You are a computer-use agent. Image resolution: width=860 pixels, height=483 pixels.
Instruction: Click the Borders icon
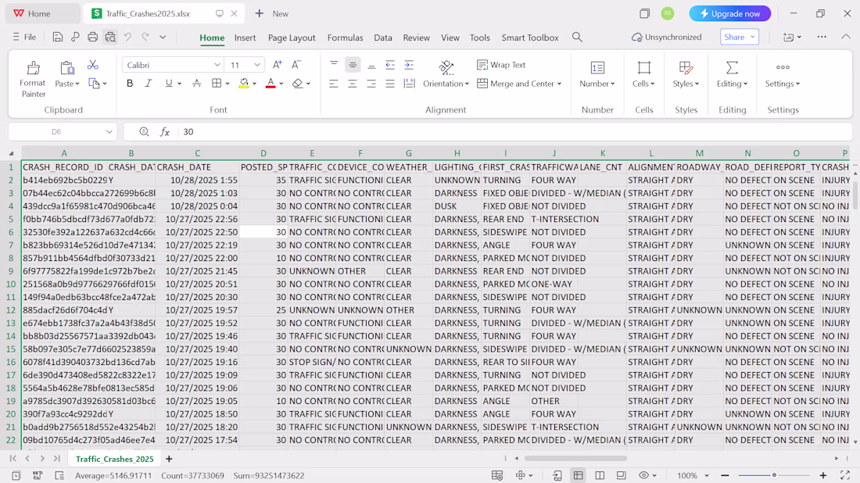tap(217, 84)
